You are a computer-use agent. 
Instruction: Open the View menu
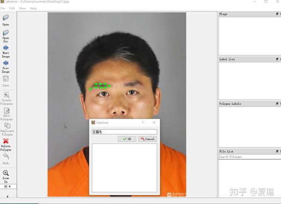tap(22, 8)
